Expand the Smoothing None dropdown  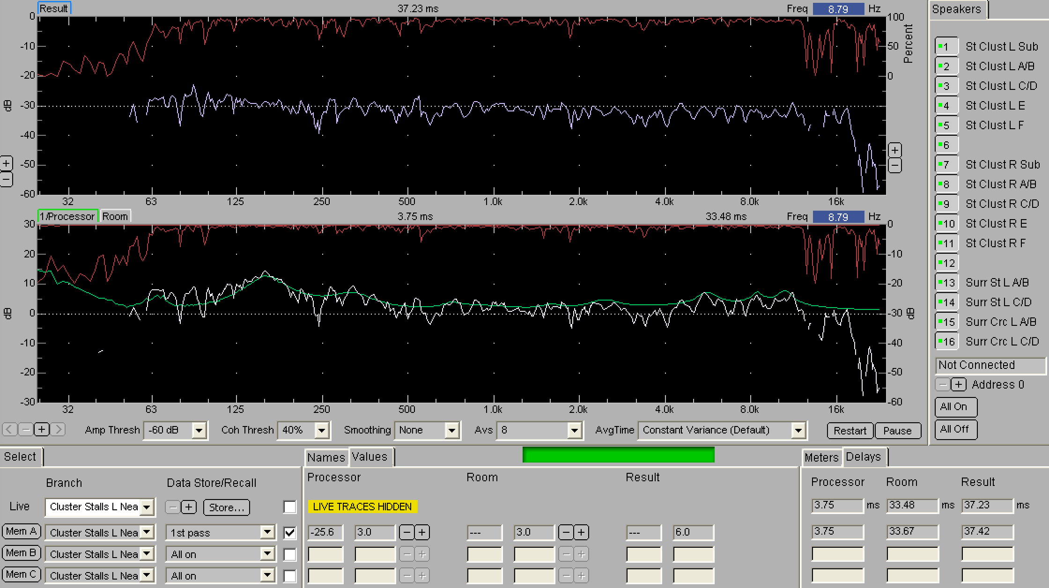pyautogui.click(x=451, y=430)
